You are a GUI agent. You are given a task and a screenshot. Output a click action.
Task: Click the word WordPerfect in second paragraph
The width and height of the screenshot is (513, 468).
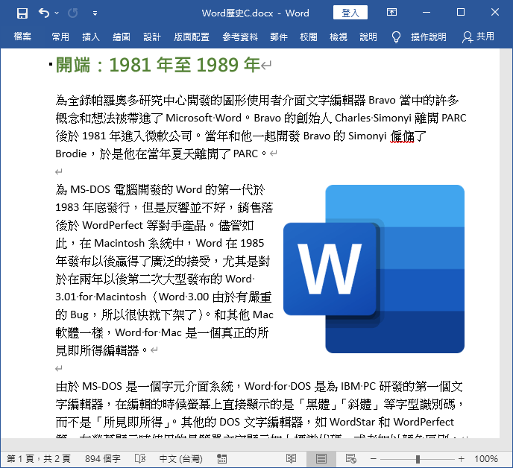(x=113, y=225)
